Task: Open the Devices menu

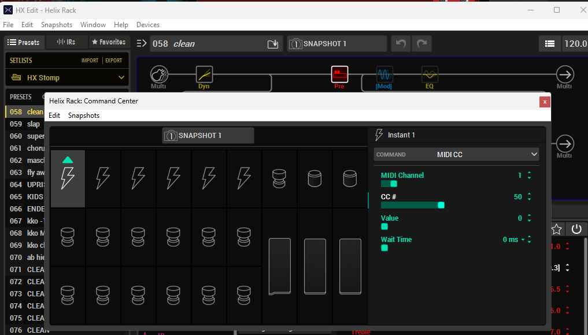Action: pyautogui.click(x=148, y=25)
